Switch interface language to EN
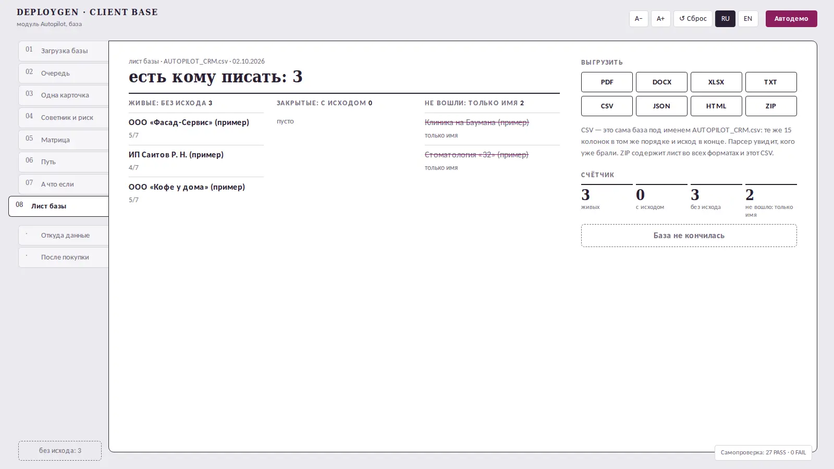Screen dimensions: 834x469 [x=748, y=19]
